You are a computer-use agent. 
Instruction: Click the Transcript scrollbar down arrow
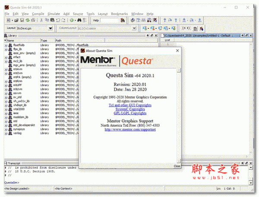(251, 183)
